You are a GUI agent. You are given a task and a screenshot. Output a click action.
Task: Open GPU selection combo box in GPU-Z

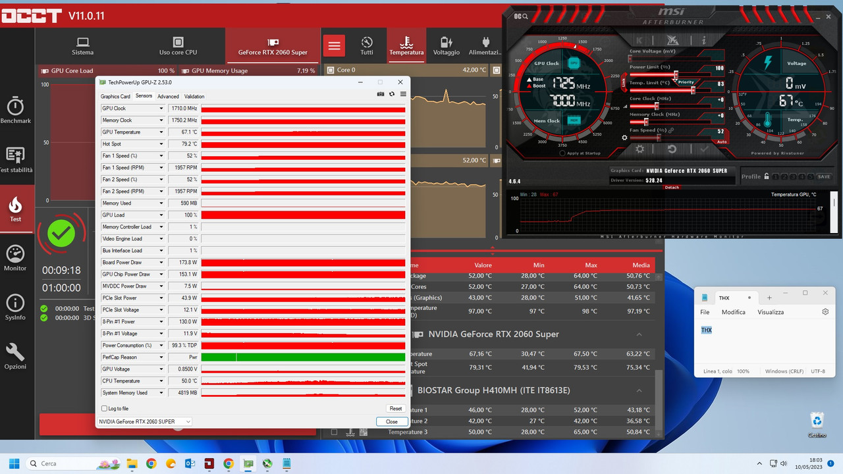coord(145,421)
